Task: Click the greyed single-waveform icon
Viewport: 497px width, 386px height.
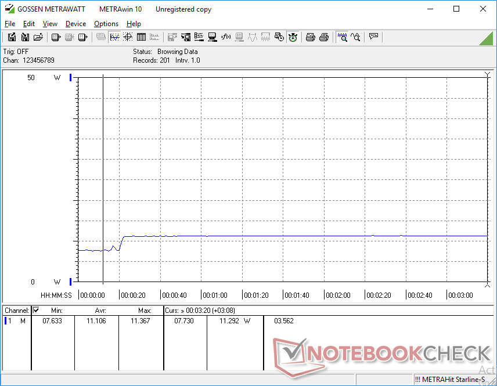Action: pyautogui.click(x=253, y=37)
